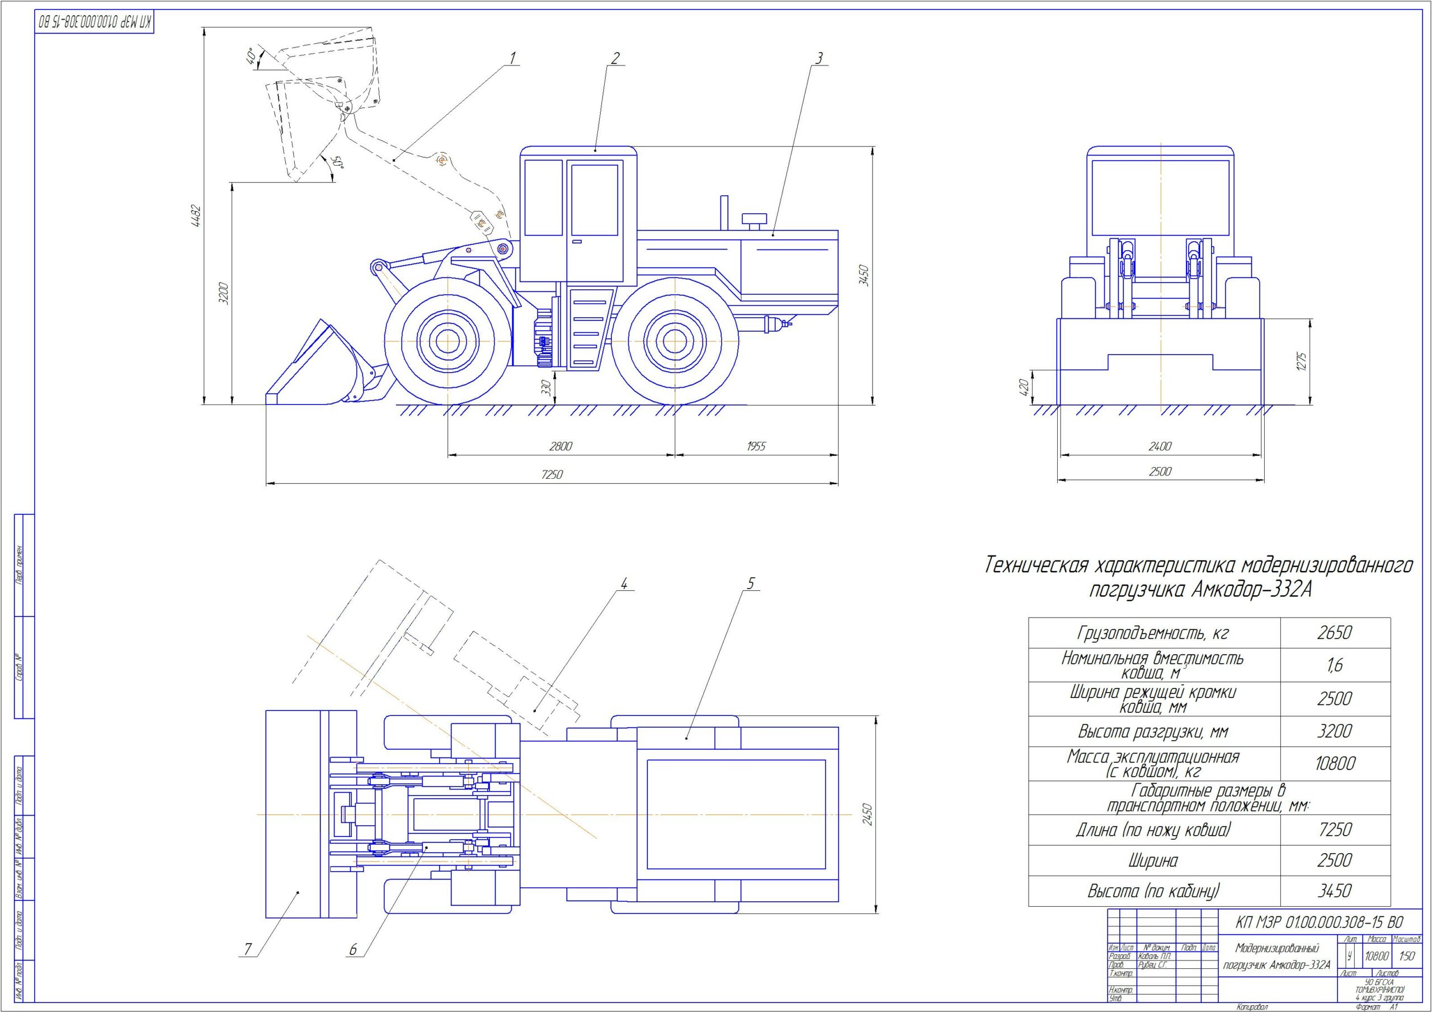The height and width of the screenshot is (1012, 1432).
Task: Click 'Габаритные размеры в транспортном положении, мм:'
Action: tap(1209, 799)
